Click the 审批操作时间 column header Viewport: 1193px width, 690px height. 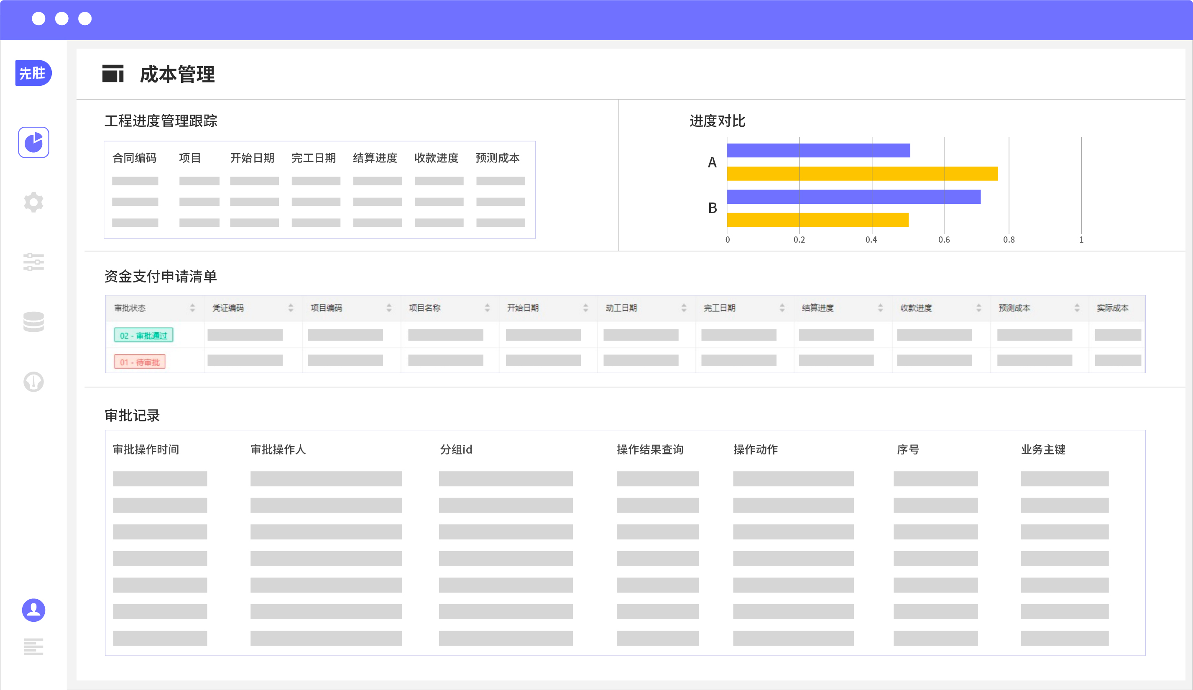click(x=146, y=449)
